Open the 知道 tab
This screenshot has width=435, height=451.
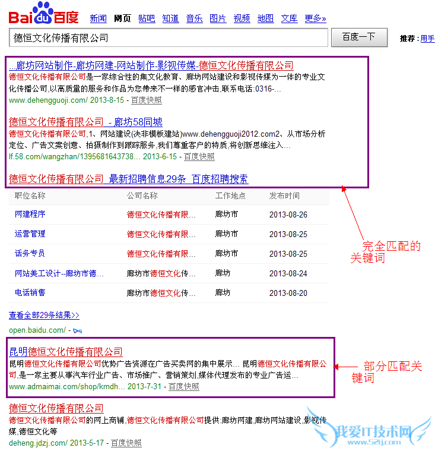[170, 18]
